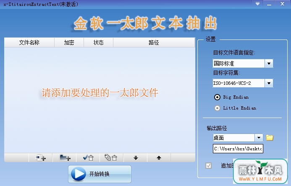The width and height of the screenshot is (291, 186).
Task: Clear all files with copies-trash icon
Action: click(x=111, y=158)
